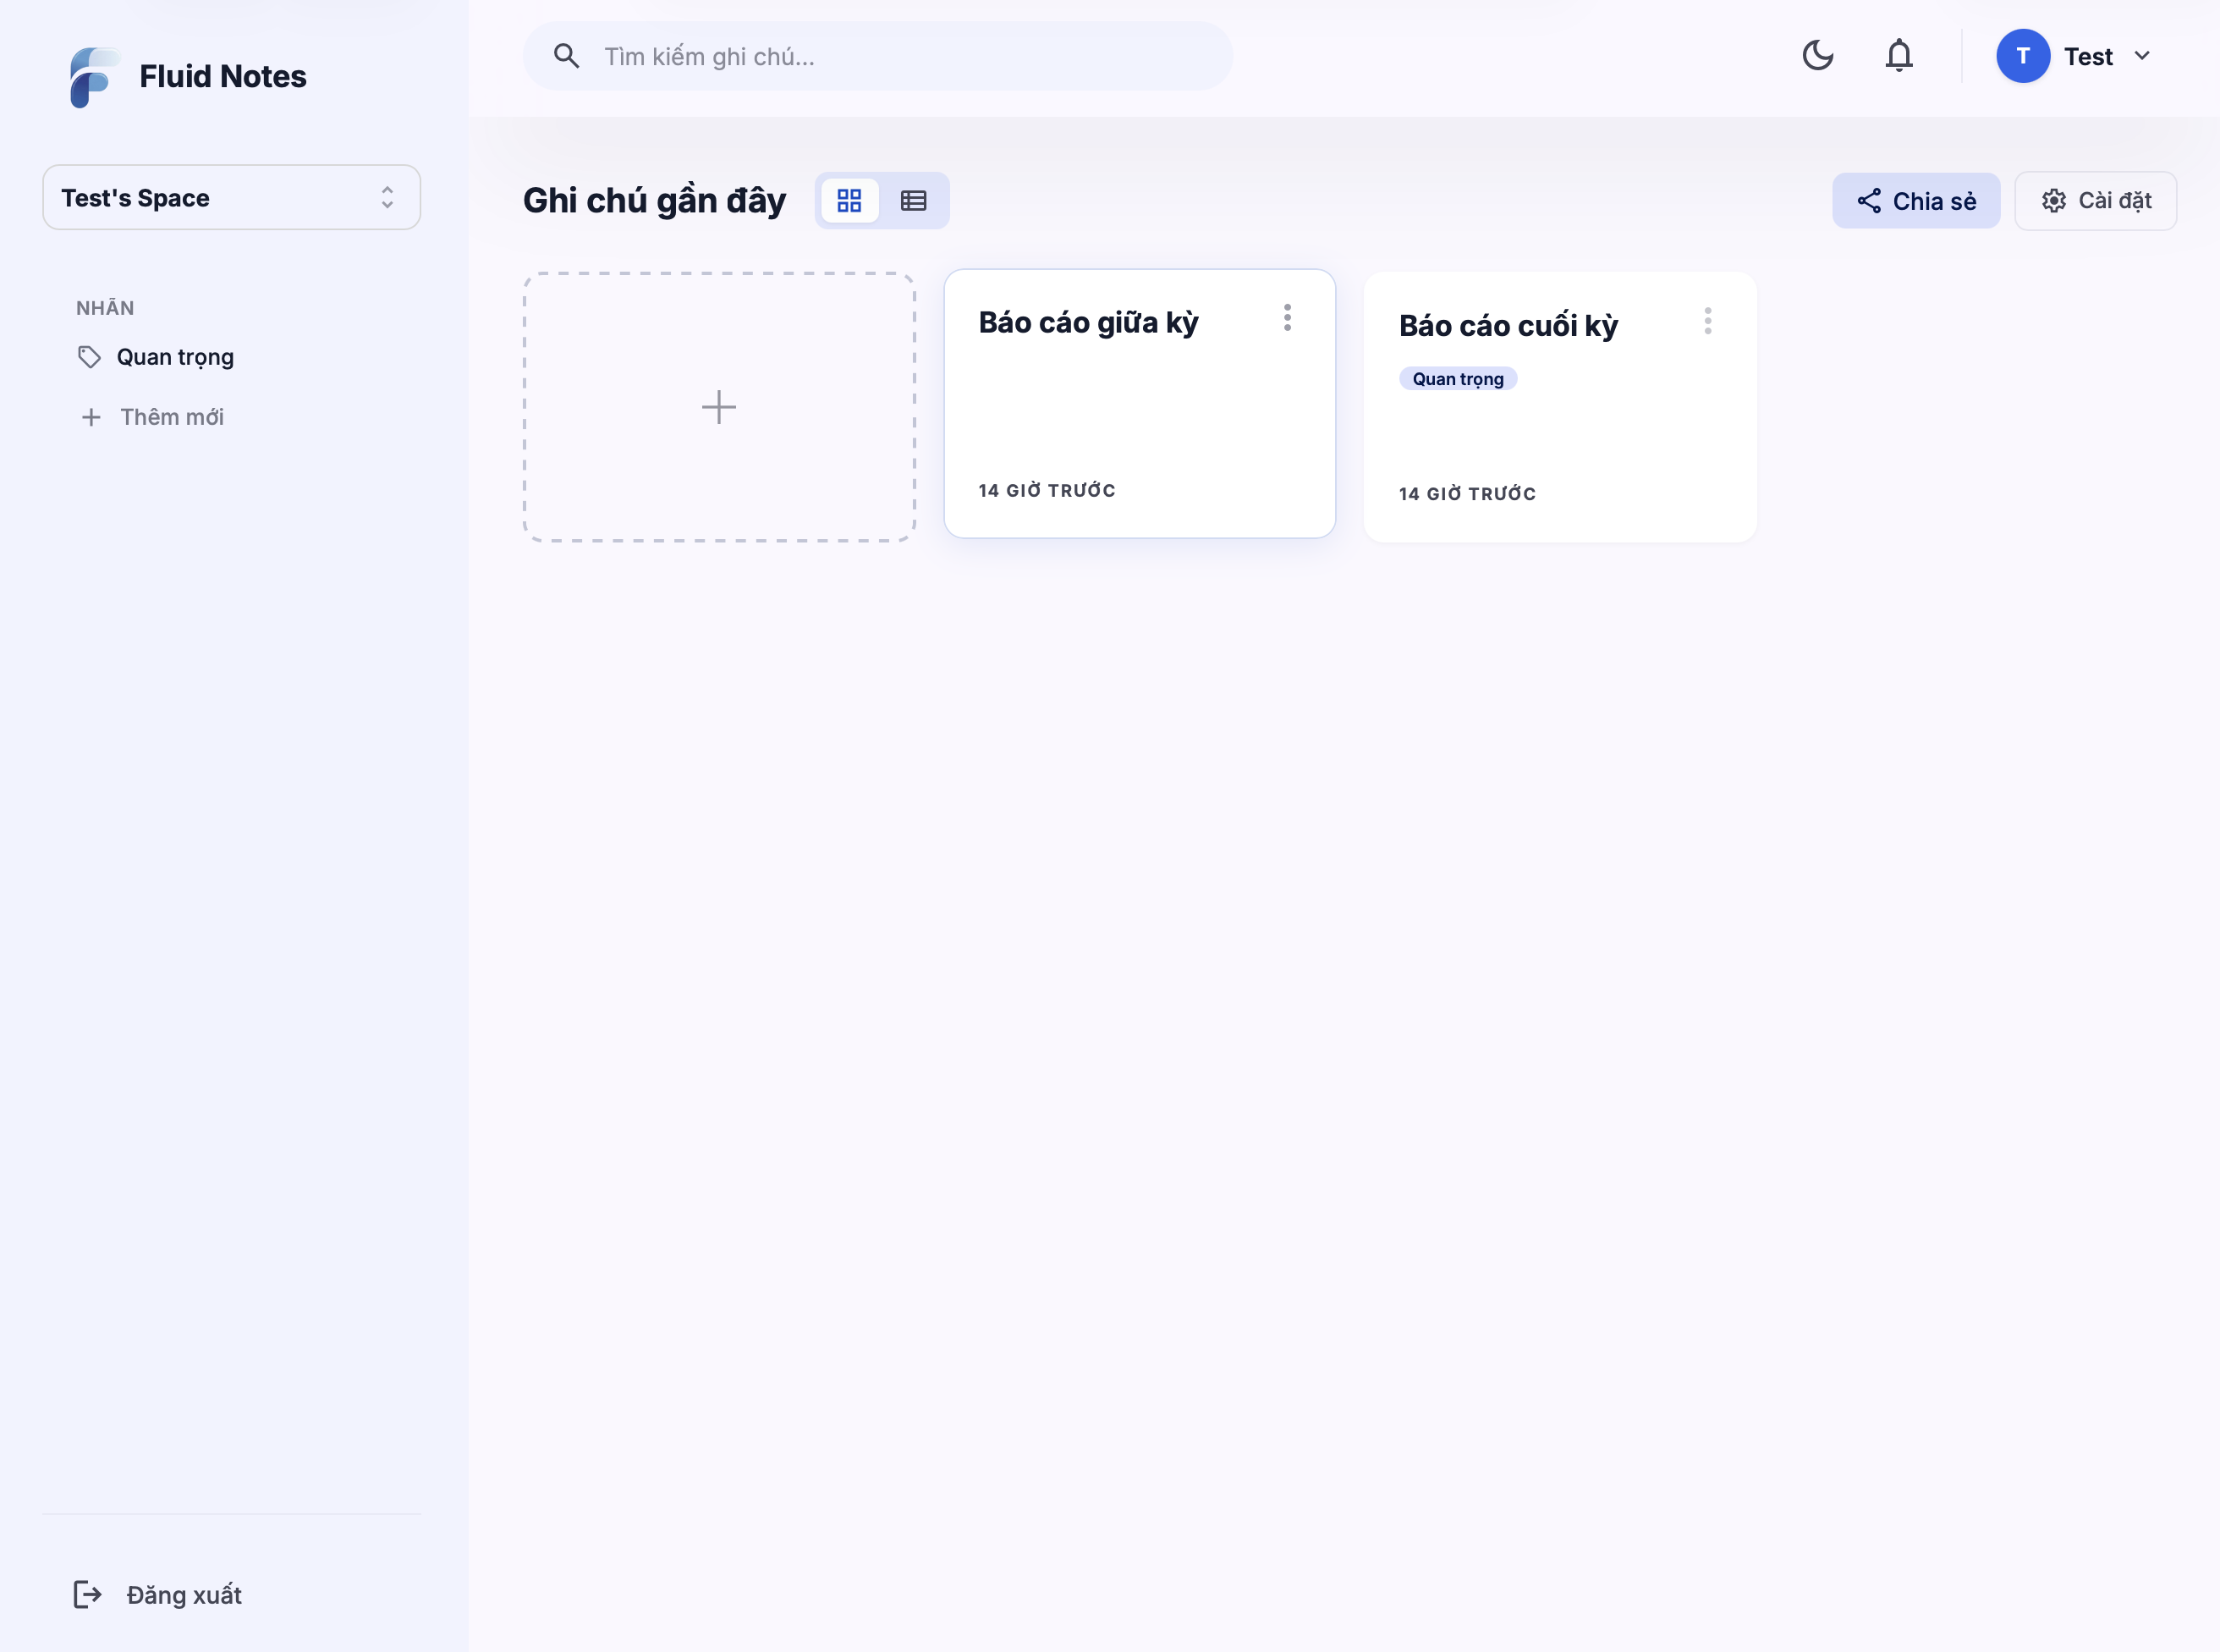Switch to grid view layout
The height and width of the screenshot is (1652, 2220).
[x=849, y=201]
